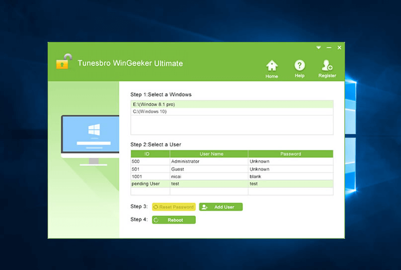Click the User Name column header
The width and height of the screenshot is (401, 270).
click(209, 154)
